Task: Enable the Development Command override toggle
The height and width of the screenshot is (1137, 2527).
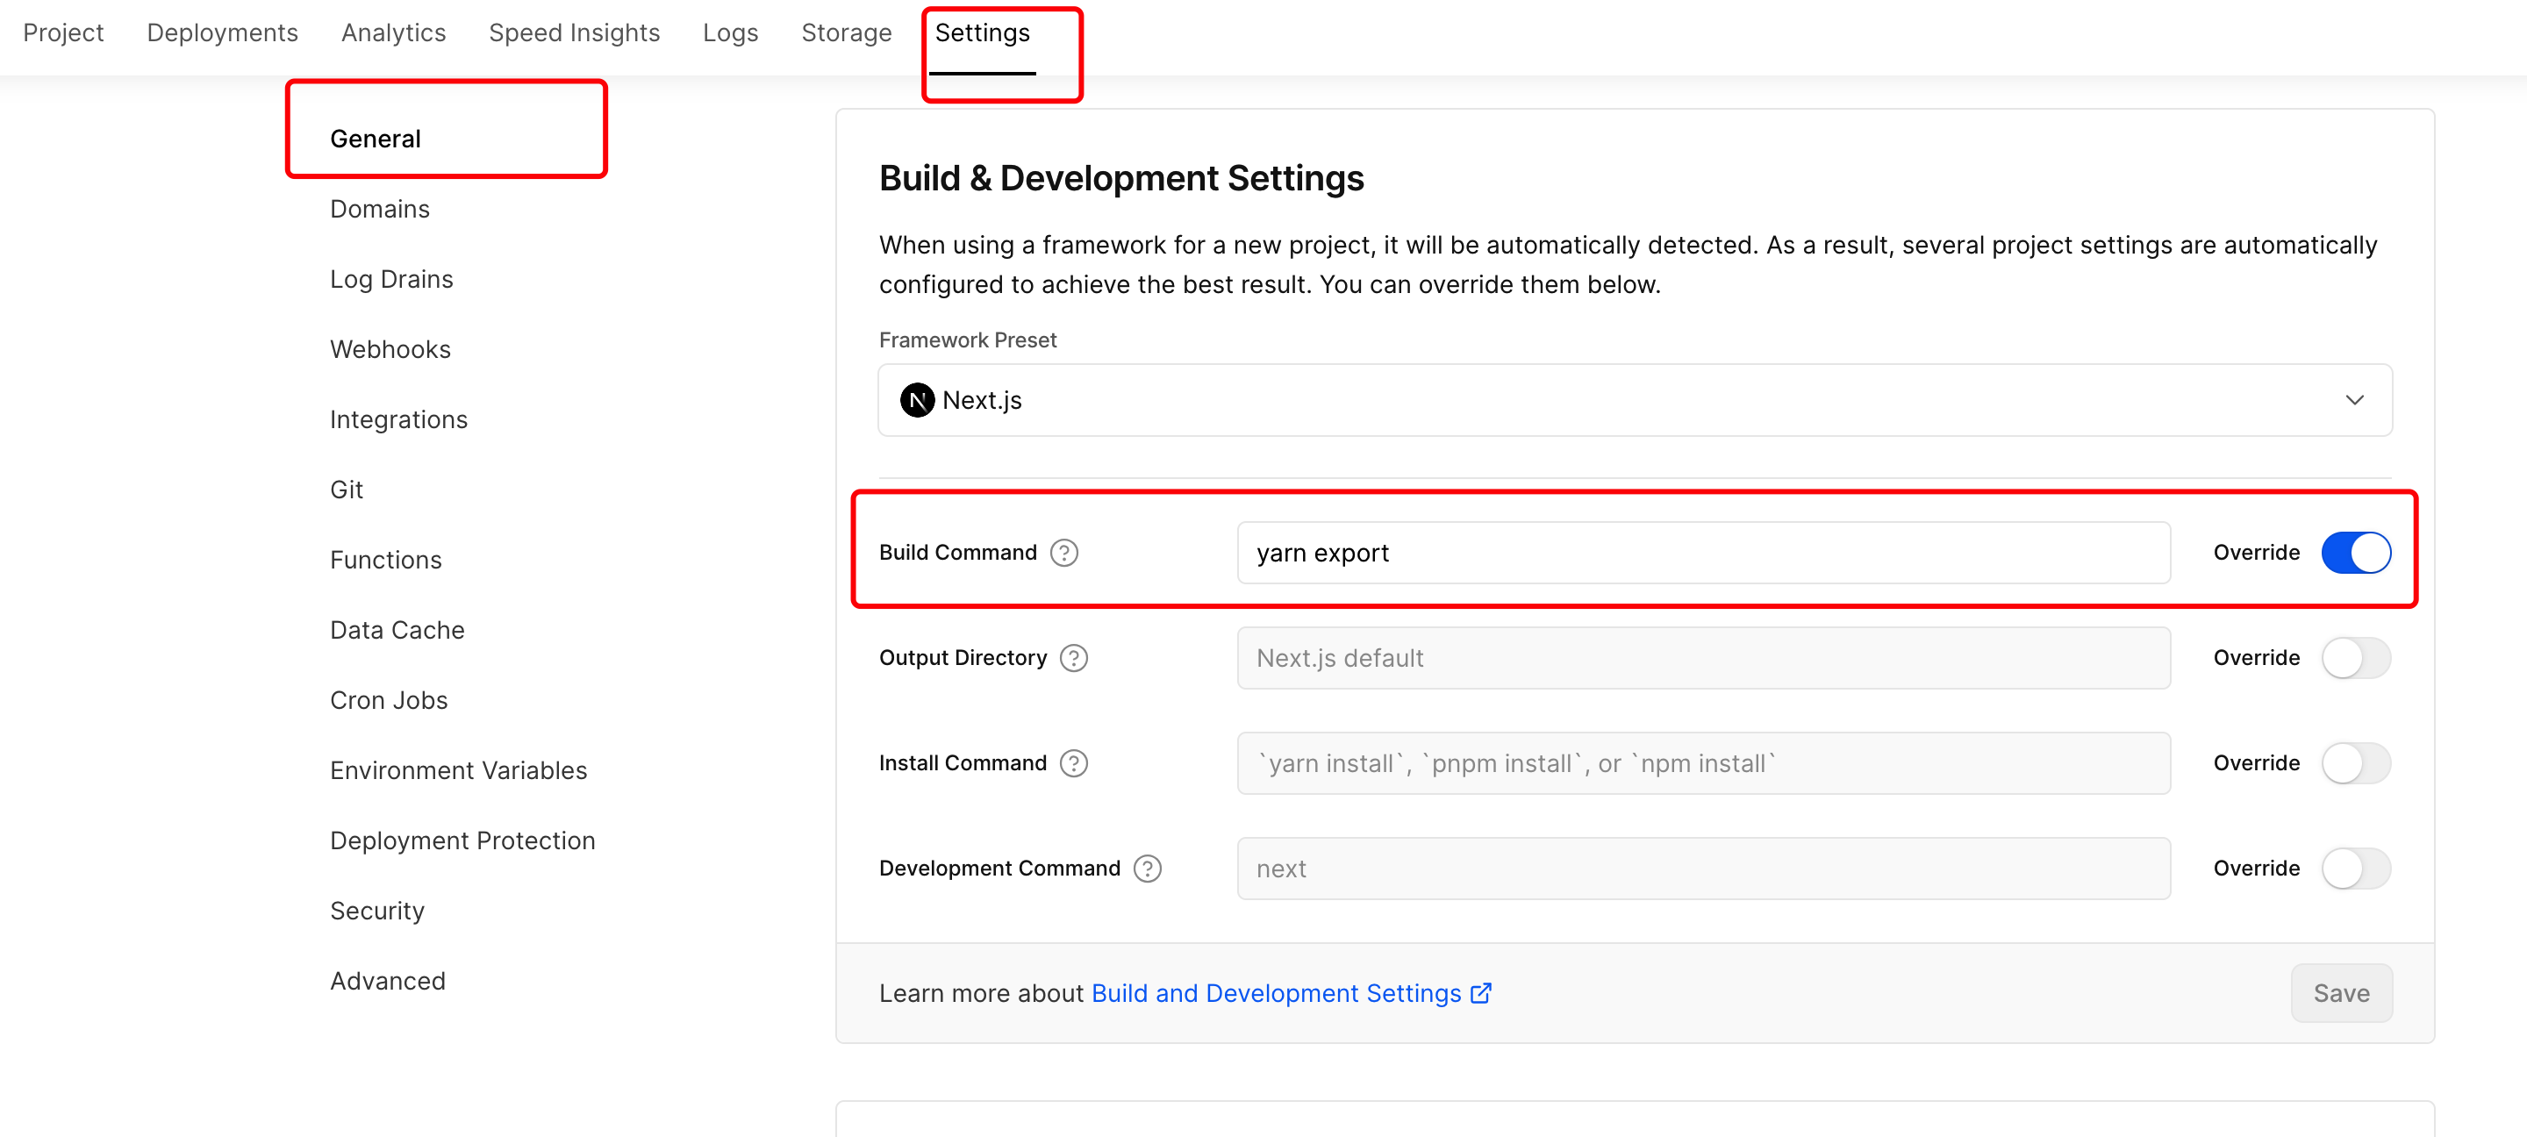Action: point(2355,869)
